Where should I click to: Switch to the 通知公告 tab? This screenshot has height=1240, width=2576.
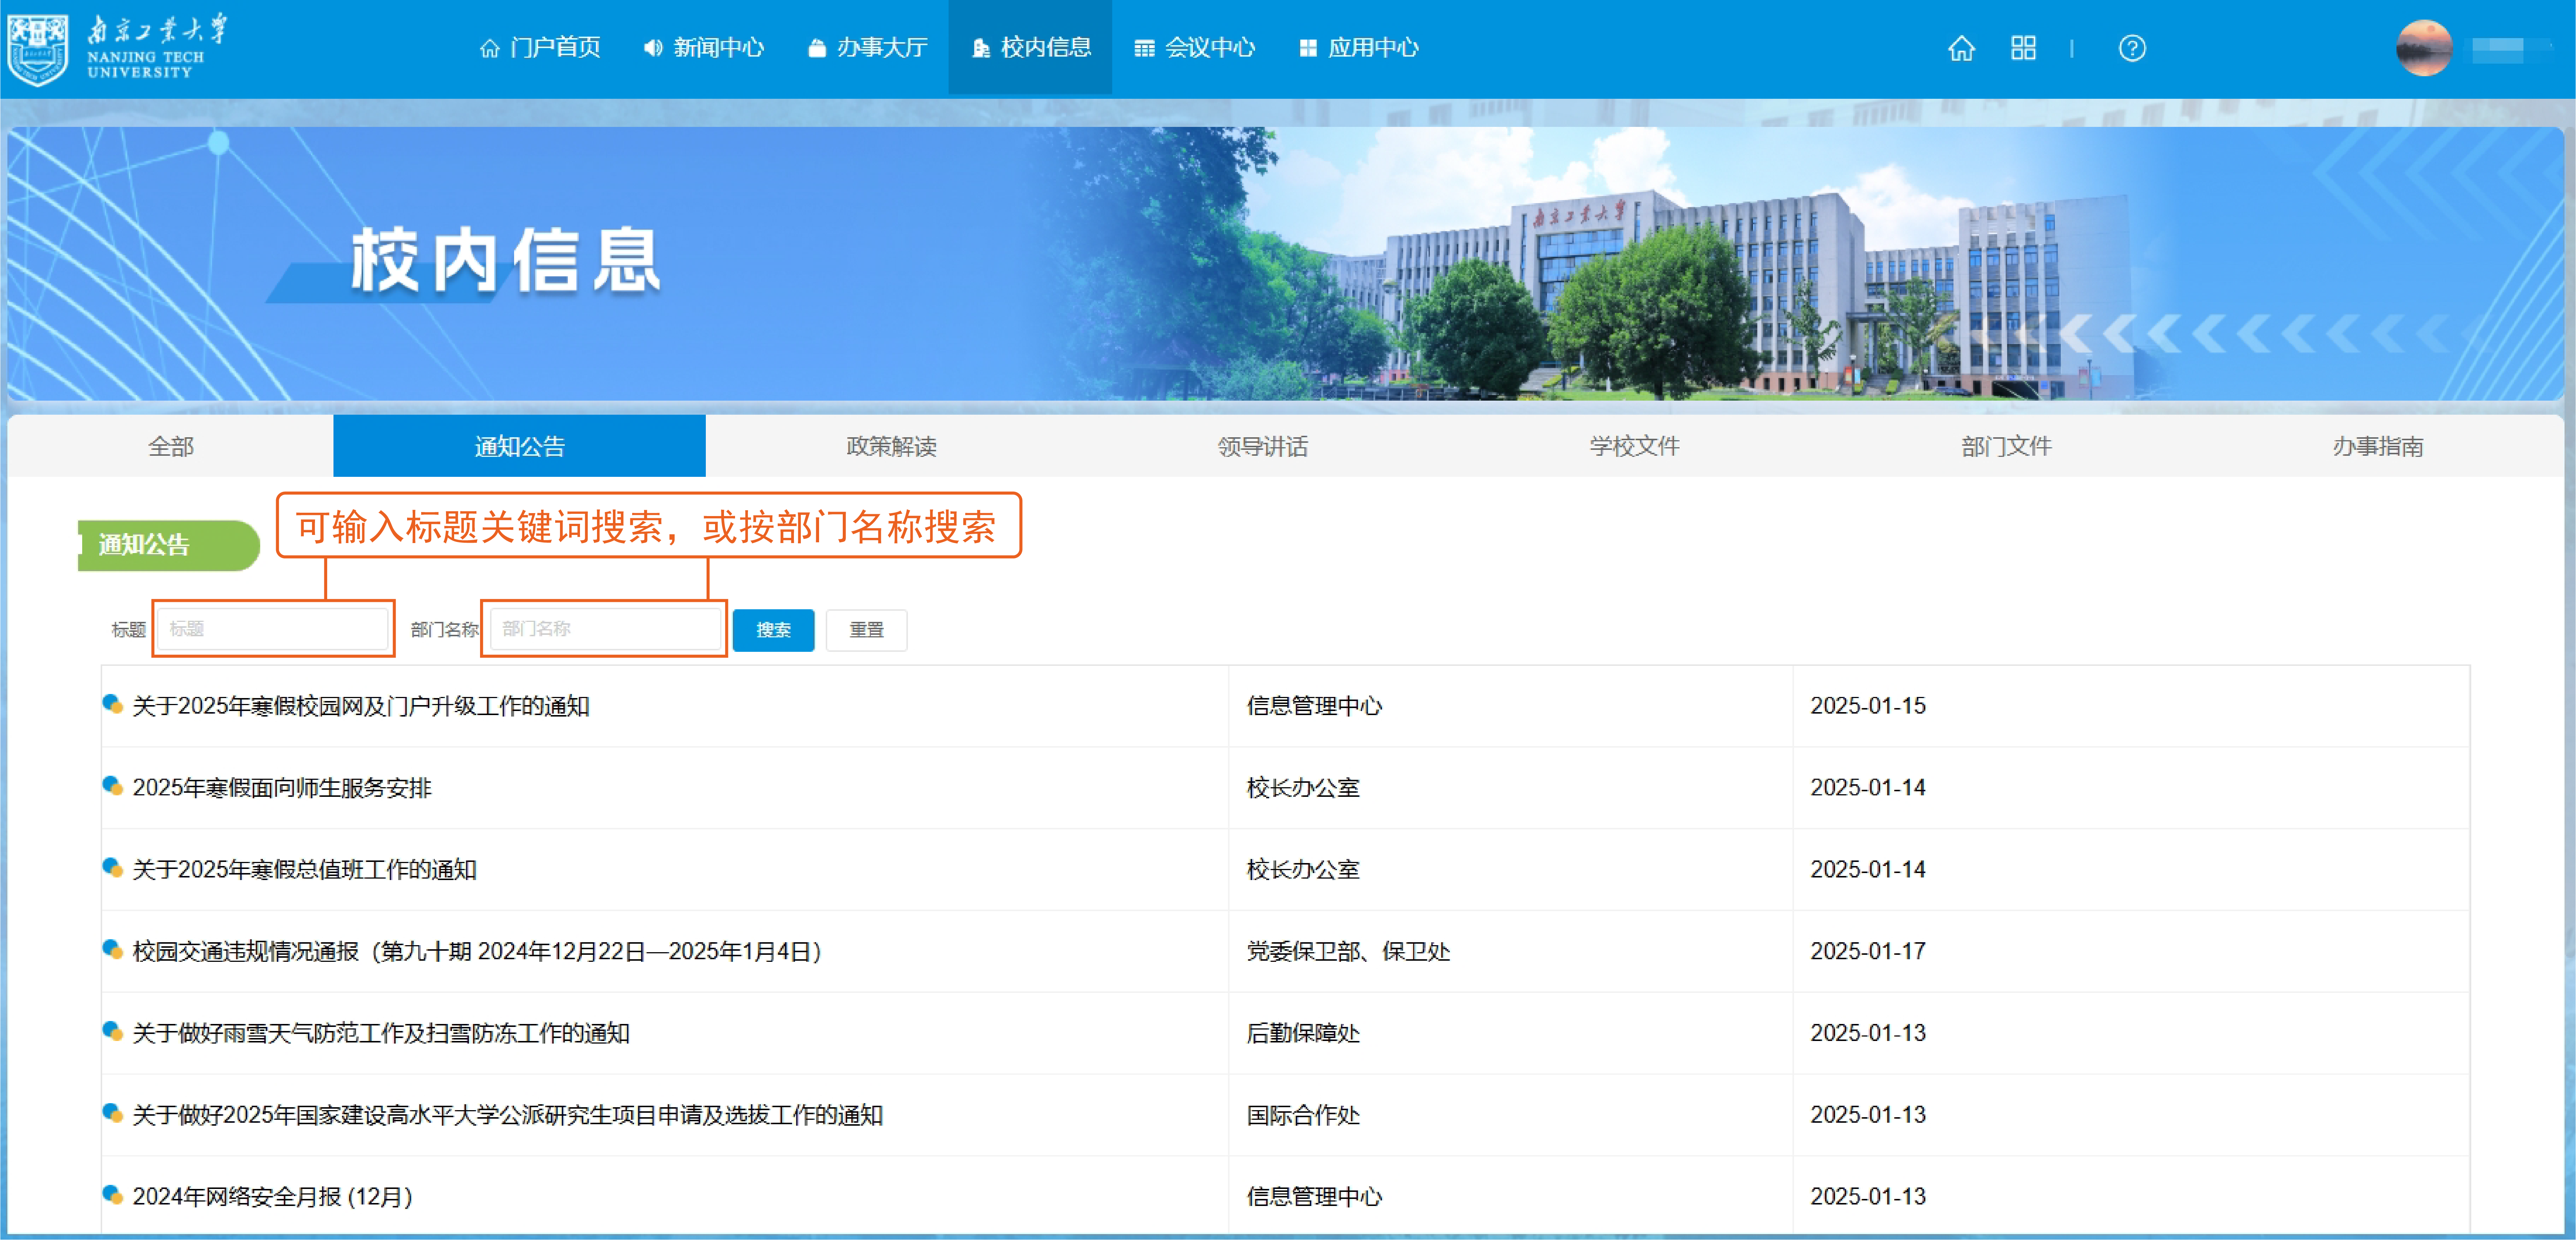pos(519,446)
